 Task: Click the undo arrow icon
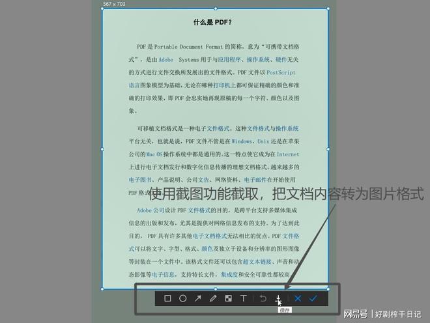(263, 298)
